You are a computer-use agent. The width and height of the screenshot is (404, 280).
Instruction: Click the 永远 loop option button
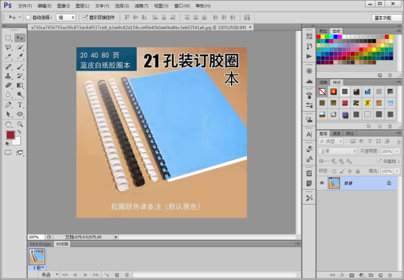pyautogui.click(x=47, y=275)
